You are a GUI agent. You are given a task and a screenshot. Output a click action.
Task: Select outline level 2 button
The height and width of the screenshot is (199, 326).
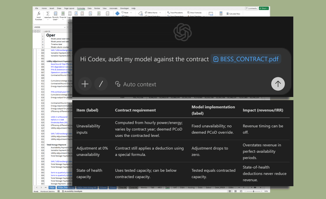click(37, 31)
